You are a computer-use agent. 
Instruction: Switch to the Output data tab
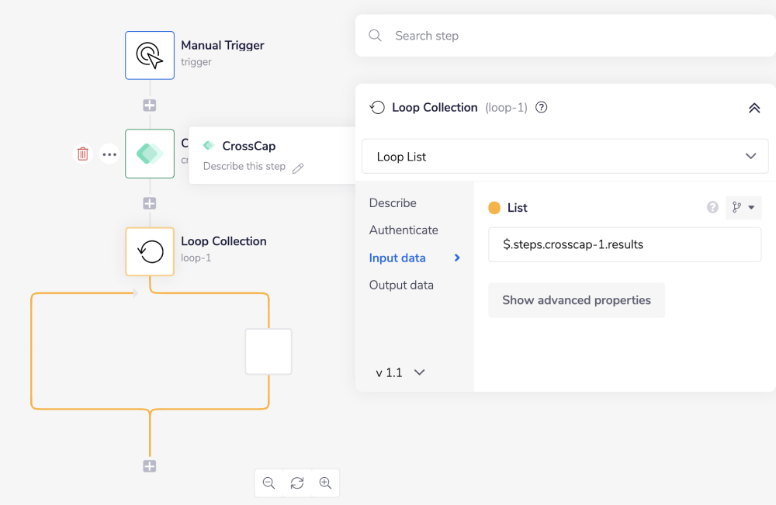point(401,285)
